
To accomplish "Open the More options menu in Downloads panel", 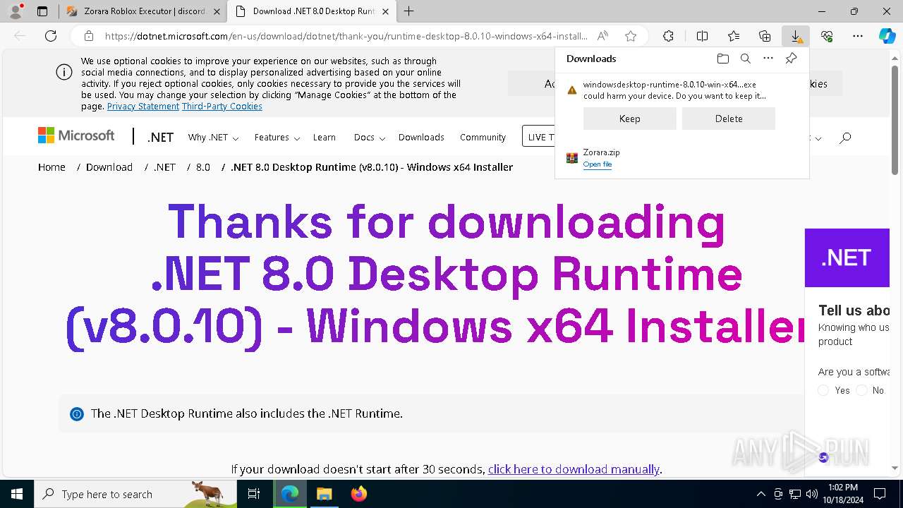I will [768, 59].
